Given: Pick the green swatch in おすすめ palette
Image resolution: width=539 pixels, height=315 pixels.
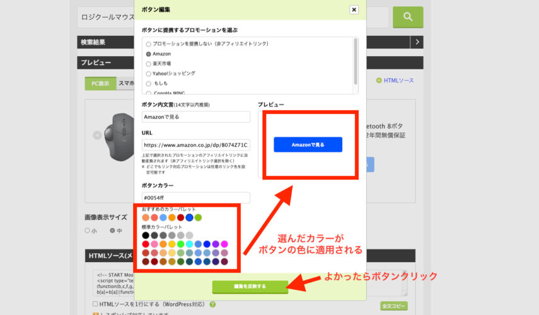Looking at the screenshot, I should pos(198,217).
